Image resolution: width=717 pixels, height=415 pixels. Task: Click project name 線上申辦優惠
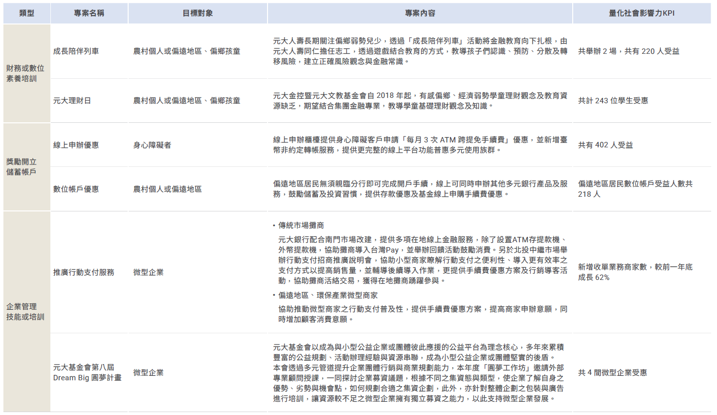tap(76, 145)
